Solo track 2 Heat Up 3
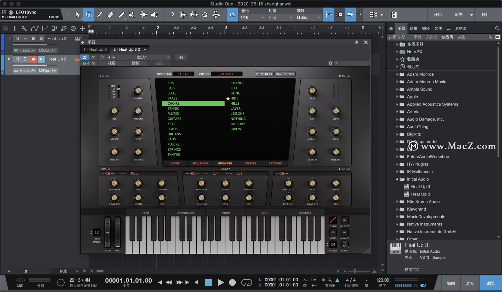Screen dimensions: 502x292 [x=25, y=59]
